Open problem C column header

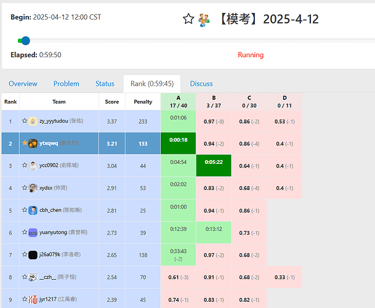[249, 102]
